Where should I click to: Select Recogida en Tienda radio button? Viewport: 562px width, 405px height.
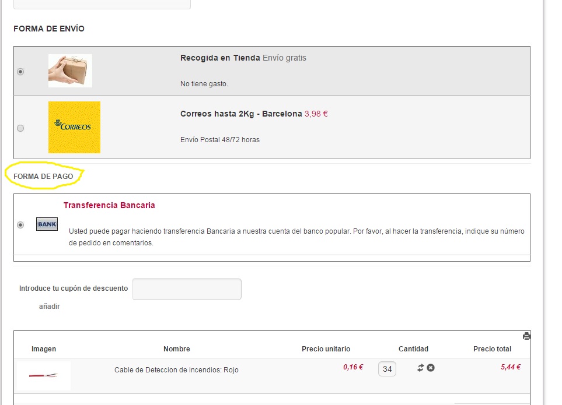coord(21,72)
